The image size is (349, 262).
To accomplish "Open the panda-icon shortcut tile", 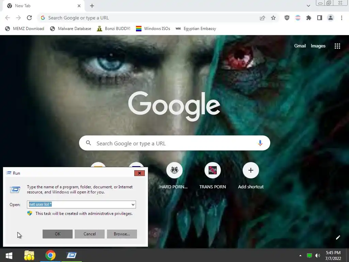I will [174, 170].
